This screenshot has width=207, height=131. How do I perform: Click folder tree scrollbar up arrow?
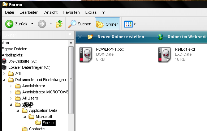(71, 43)
